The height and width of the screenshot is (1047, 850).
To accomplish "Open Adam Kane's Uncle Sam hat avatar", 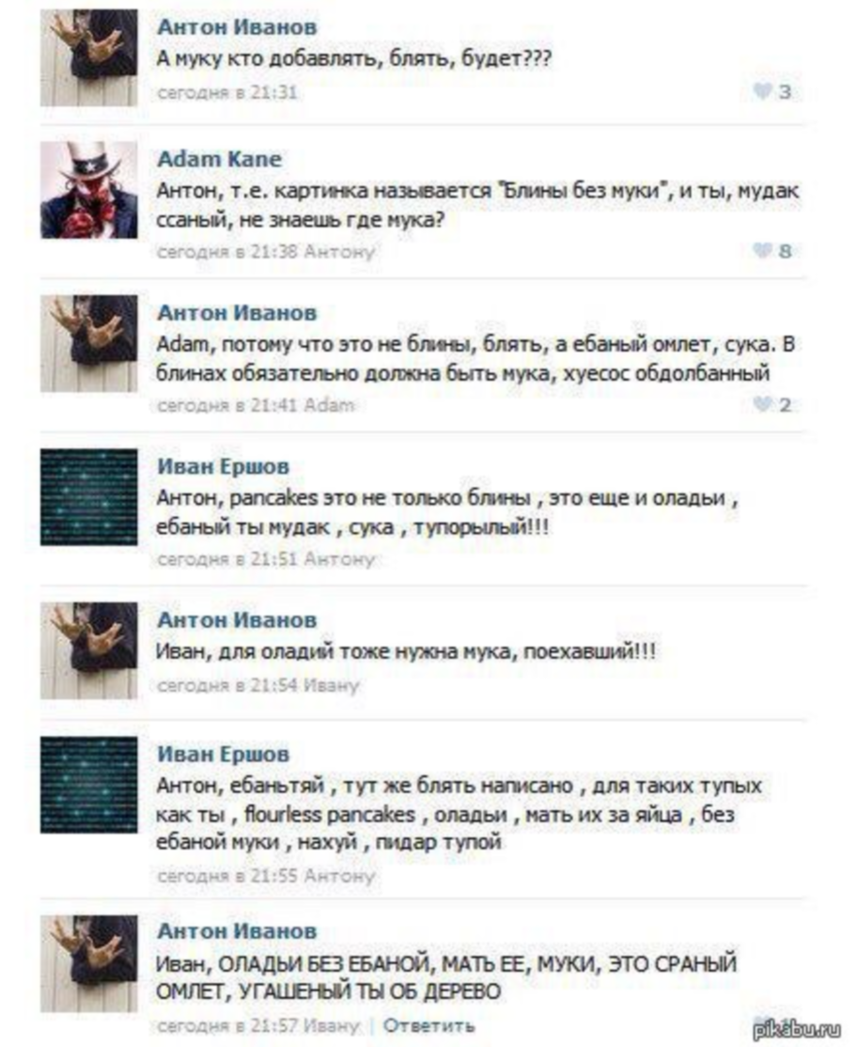I will pos(88,190).
